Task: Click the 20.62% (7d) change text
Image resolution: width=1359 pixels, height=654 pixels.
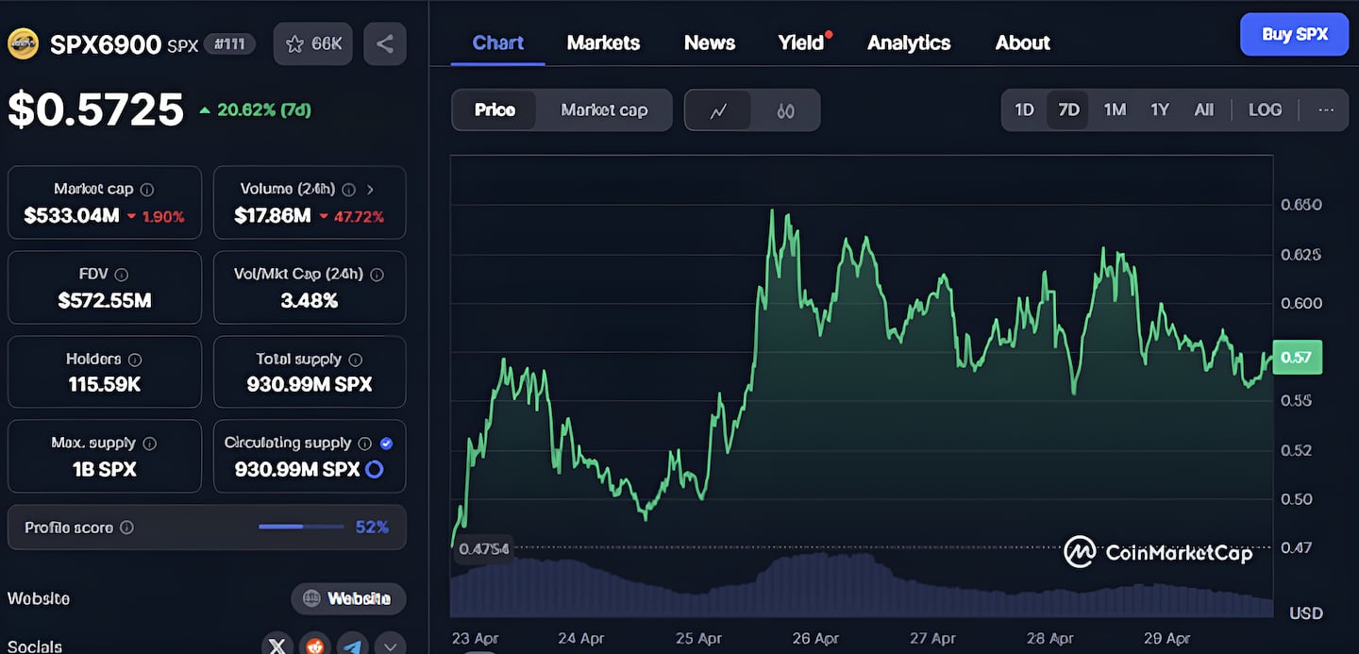Action: point(263,109)
